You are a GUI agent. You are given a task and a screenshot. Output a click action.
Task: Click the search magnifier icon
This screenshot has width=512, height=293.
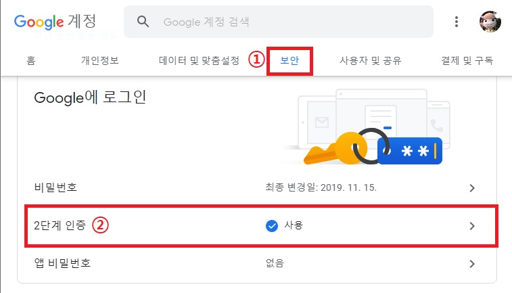[x=143, y=22]
